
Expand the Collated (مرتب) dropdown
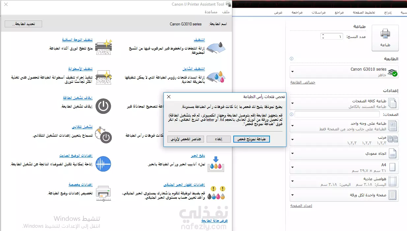[x=292, y=140]
